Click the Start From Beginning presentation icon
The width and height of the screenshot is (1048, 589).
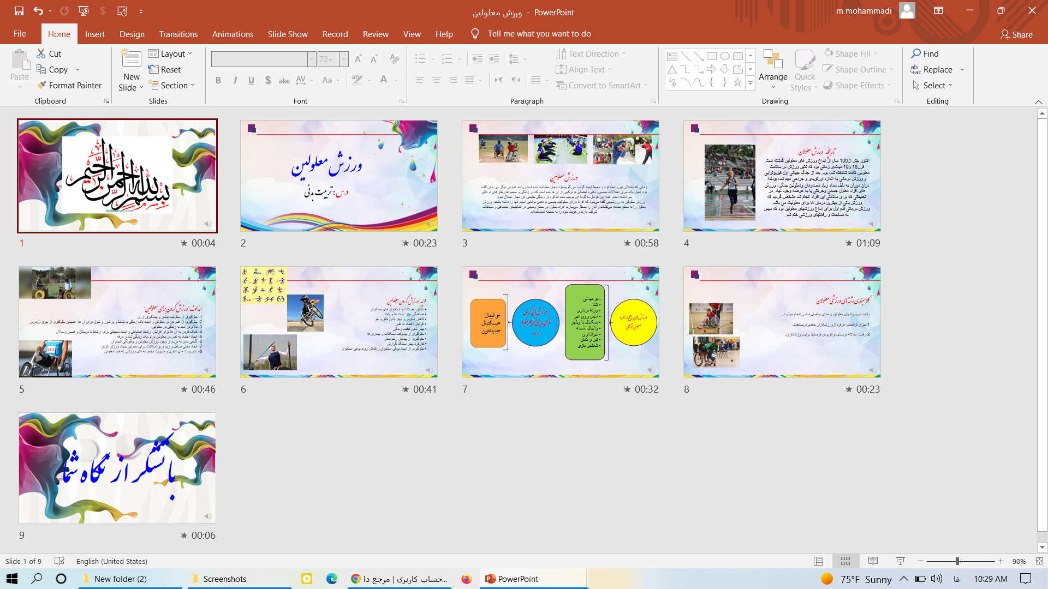(x=84, y=11)
